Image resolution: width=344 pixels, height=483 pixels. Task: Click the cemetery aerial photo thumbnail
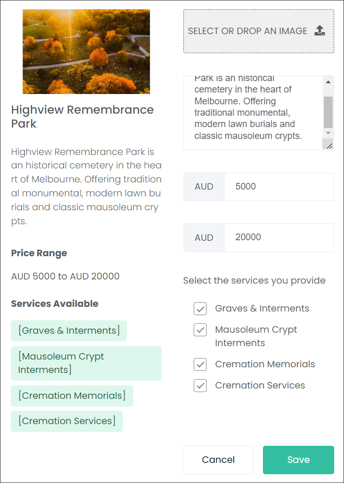[x=86, y=52]
